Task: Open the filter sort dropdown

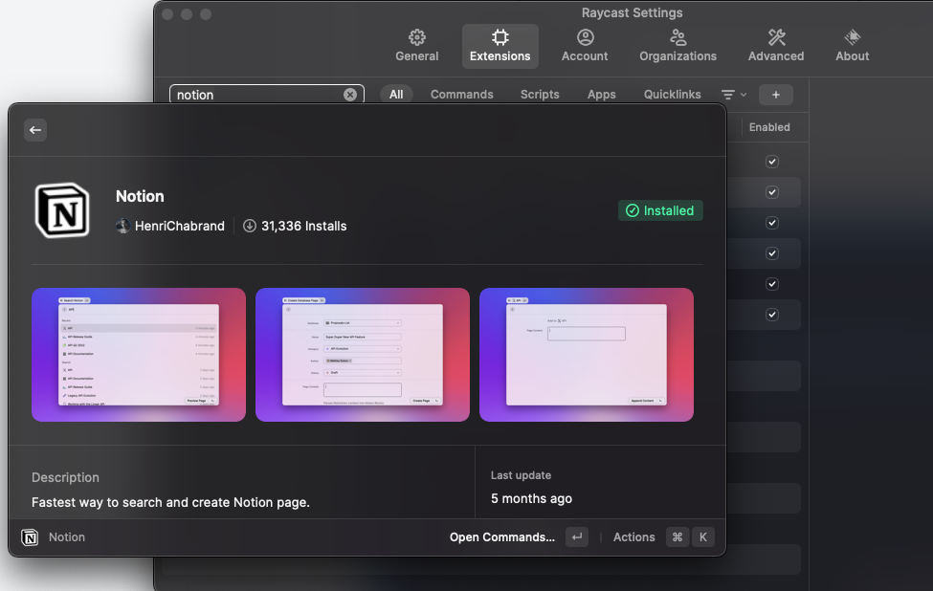Action: coord(731,95)
